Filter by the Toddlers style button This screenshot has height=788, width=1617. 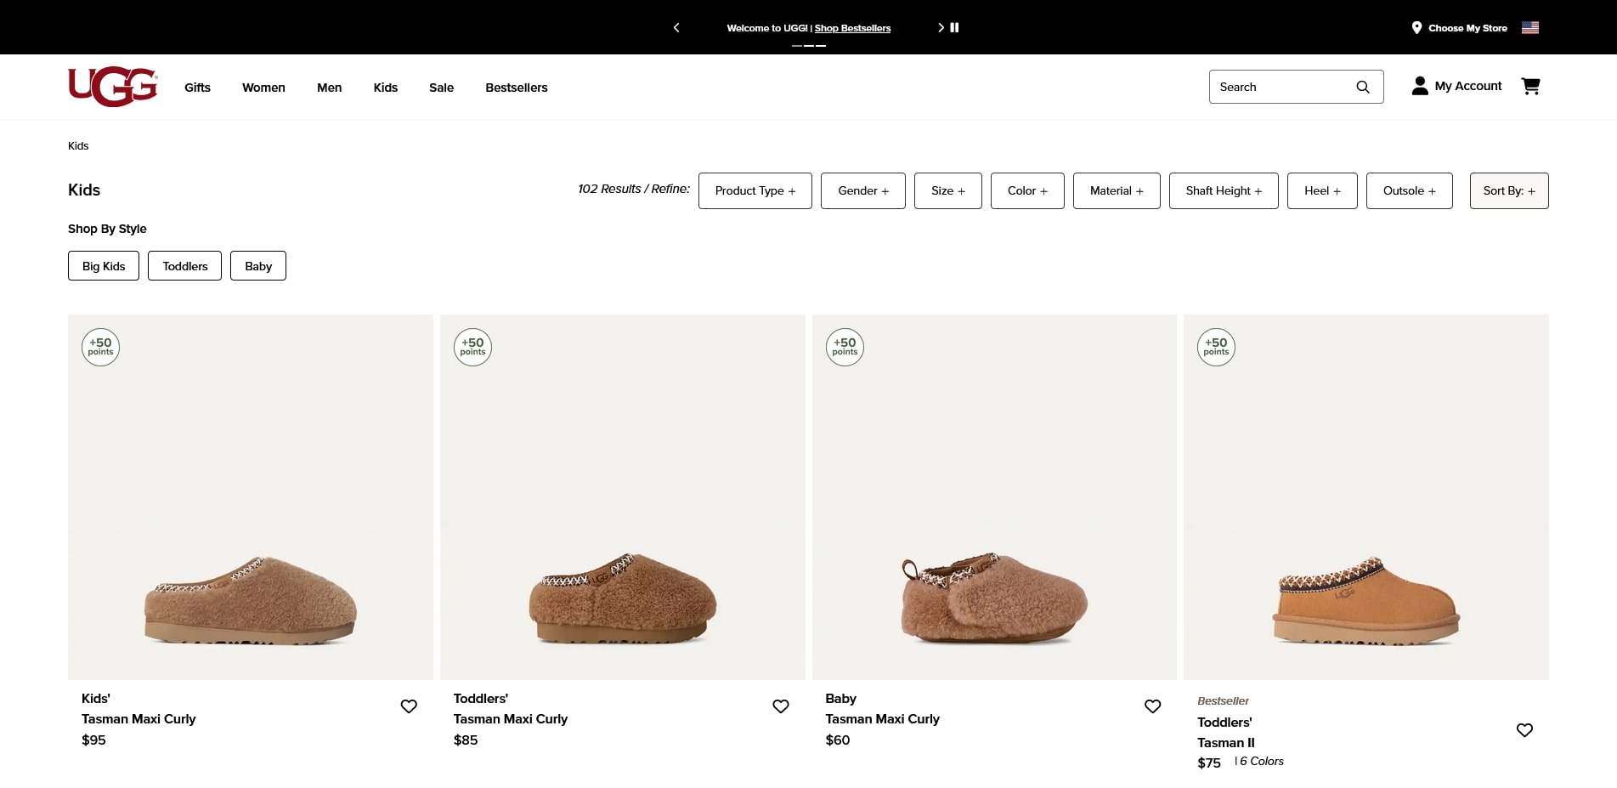coord(184,265)
